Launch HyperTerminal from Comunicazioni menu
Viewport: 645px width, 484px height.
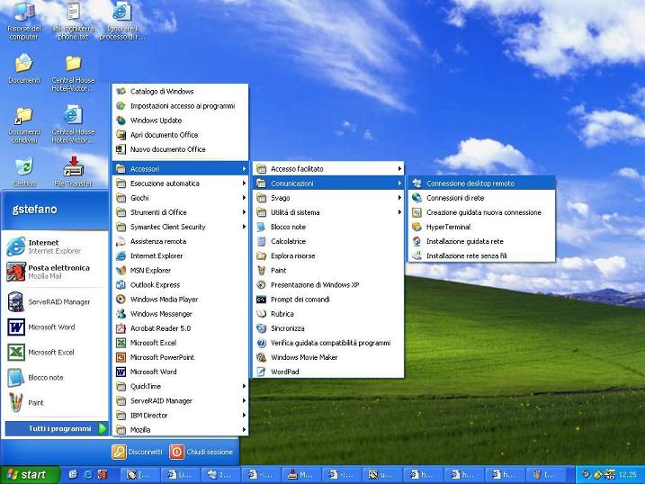[447, 227]
